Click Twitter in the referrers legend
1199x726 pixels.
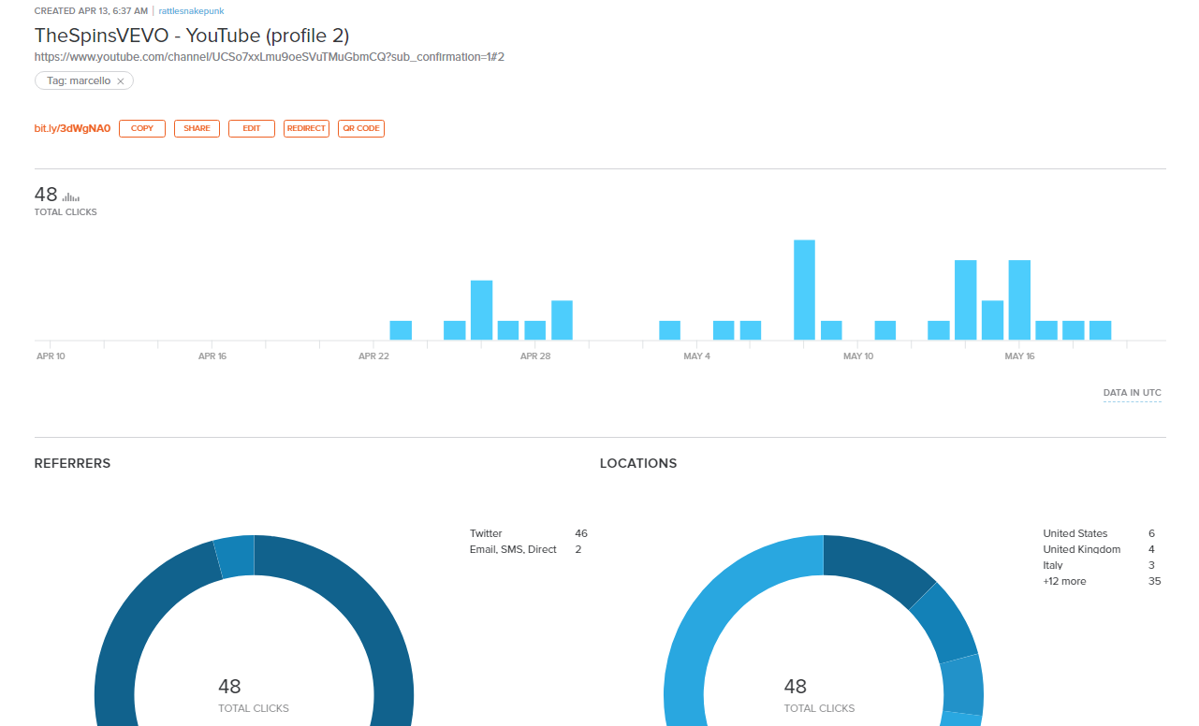[x=486, y=533]
